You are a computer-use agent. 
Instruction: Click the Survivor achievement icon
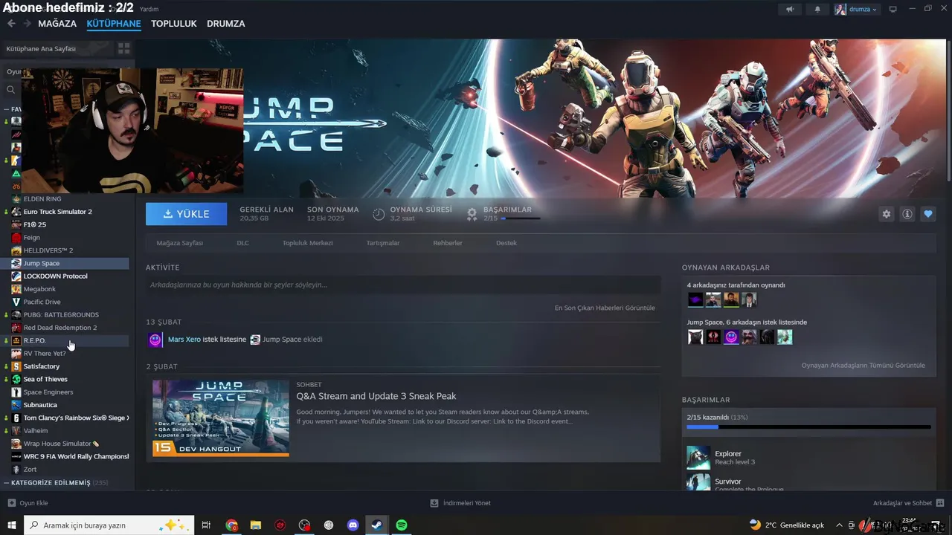(x=698, y=482)
